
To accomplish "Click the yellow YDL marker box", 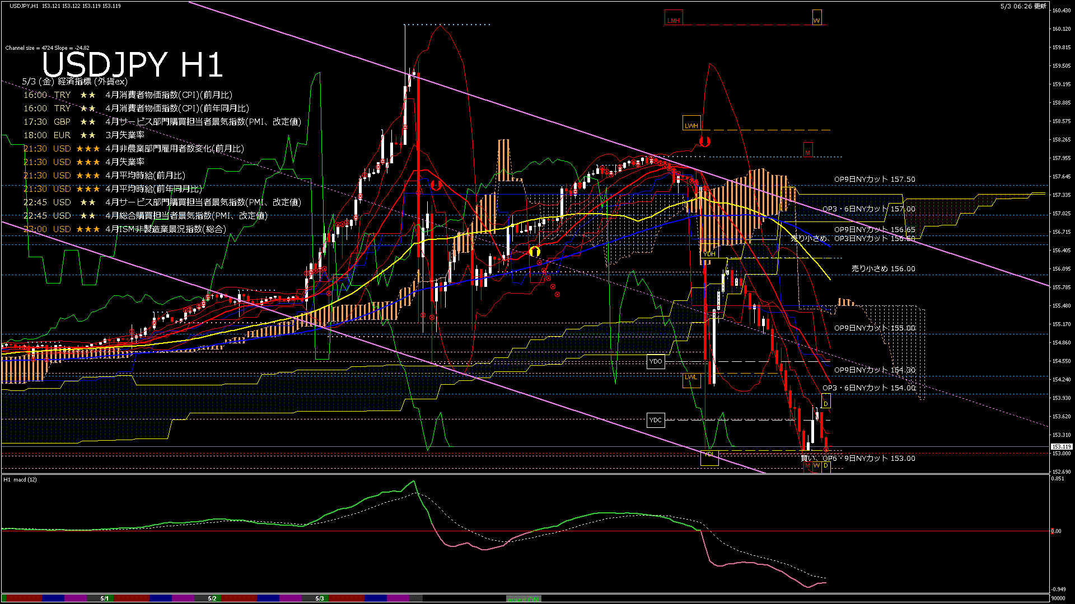I will [709, 457].
